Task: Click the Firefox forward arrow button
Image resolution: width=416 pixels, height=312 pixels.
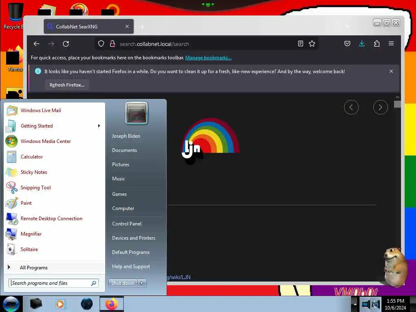Action: [51, 44]
